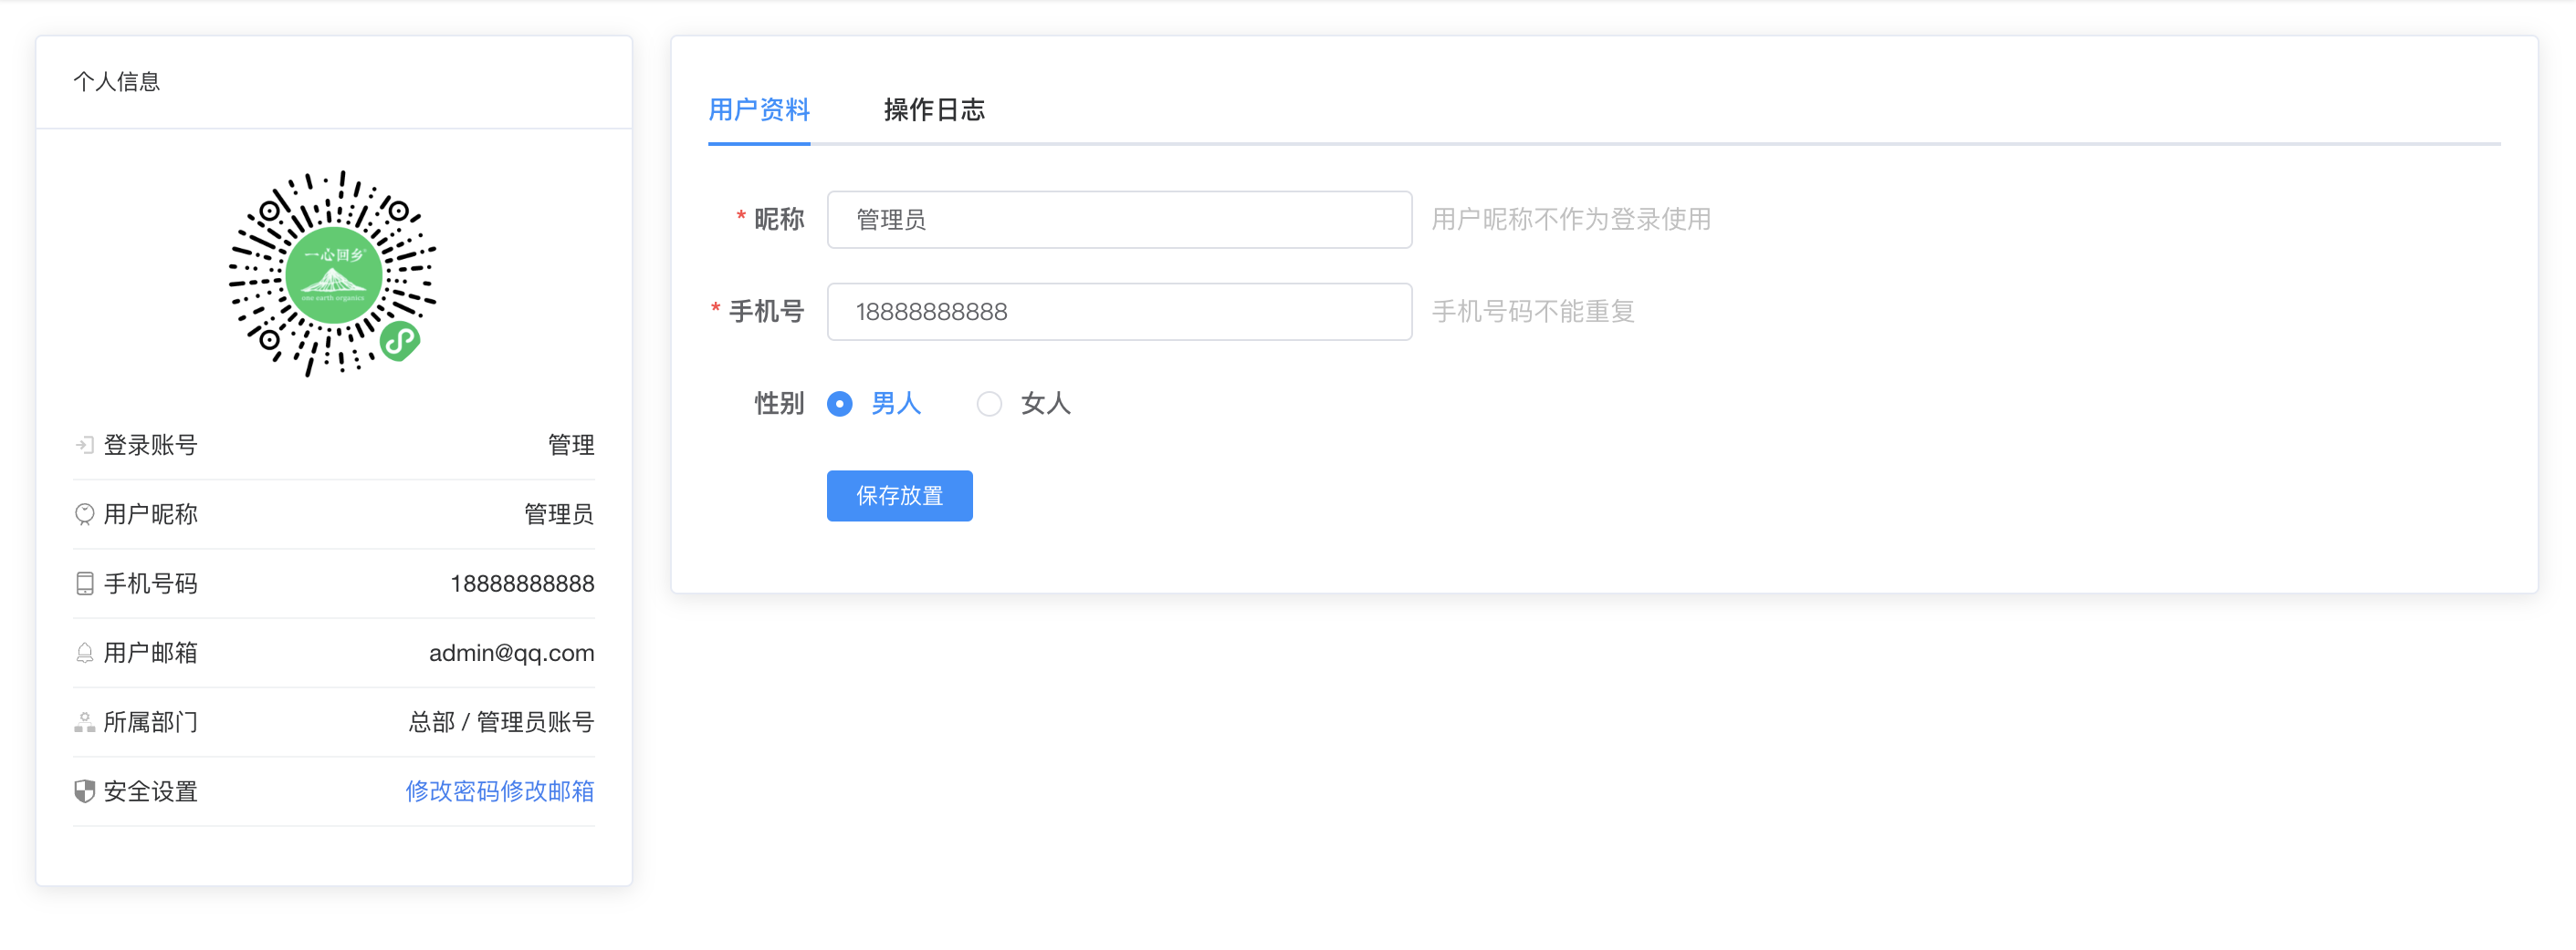Open the 修改密码修改邮箱 link
The width and height of the screenshot is (2576, 950).
pos(500,791)
